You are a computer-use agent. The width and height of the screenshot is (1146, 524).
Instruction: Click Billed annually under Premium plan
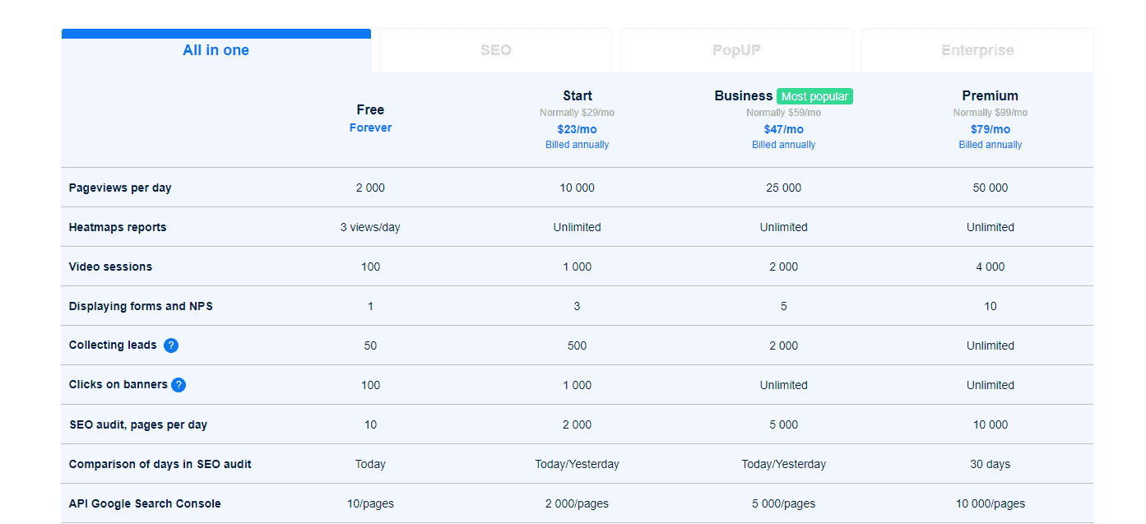(x=991, y=145)
